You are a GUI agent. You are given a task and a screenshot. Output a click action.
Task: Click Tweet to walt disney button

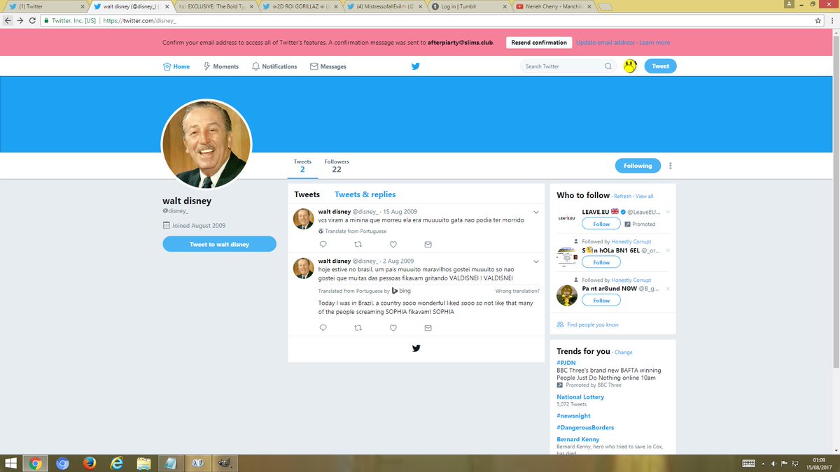(x=219, y=244)
